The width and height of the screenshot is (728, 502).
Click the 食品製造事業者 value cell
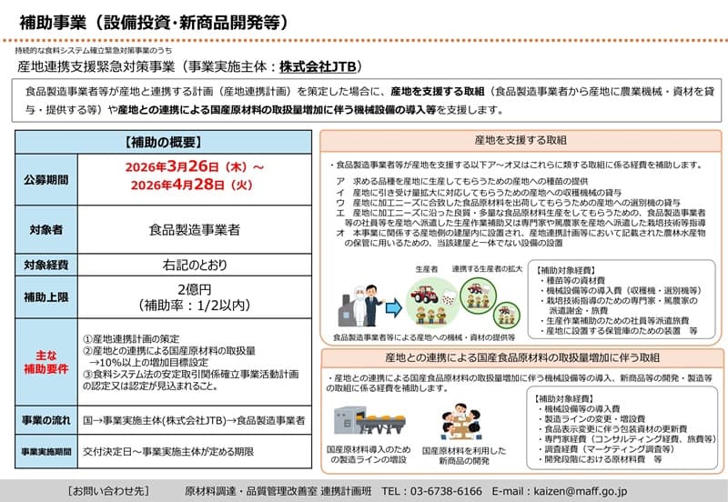click(x=195, y=229)
